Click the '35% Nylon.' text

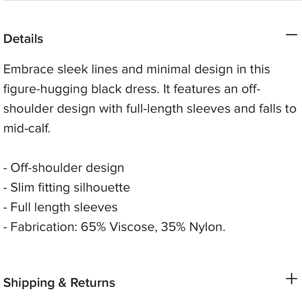[193, 227]
